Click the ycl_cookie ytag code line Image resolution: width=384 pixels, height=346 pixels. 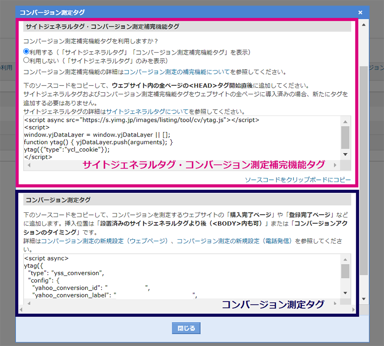coord(67,150)
